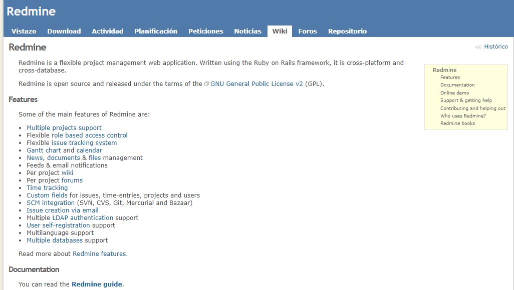Select the Wiki tab
The height and width of the screenshot is (290, 514).
(280, 31)
